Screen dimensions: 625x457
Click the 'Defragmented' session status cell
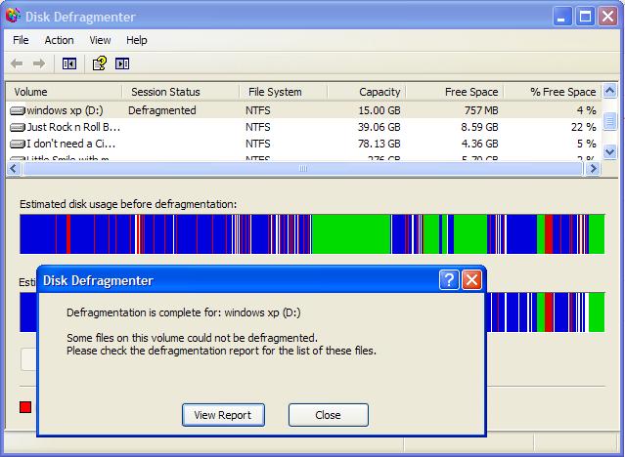tap(162, 110)
